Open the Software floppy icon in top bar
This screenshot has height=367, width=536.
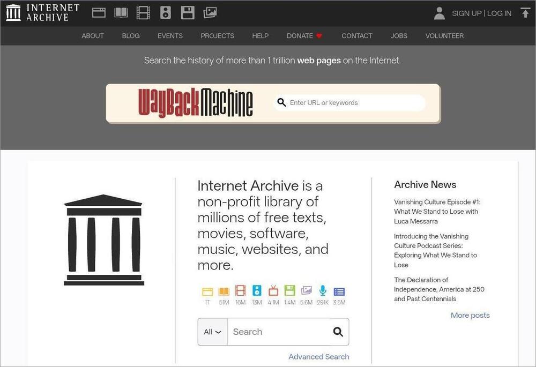pos(188,13)
